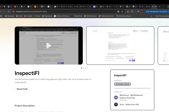This screenshot has height=112, width=169.
Task: Close the active InspectiFI tab
Action: (155, 6)
